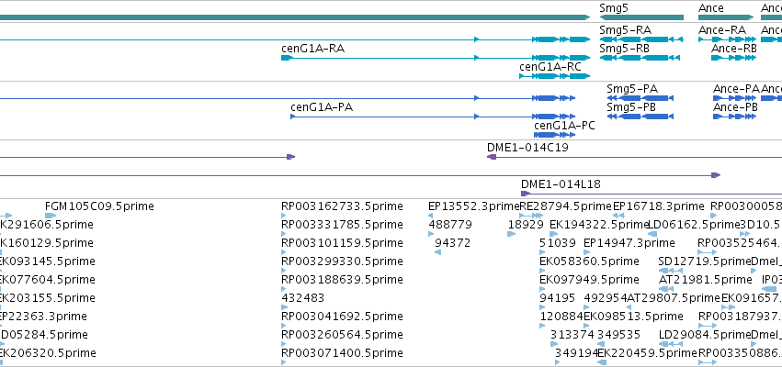Open the FGM105C09.5prime EST label
Screen dimensions: 782x367
click(99, 206)
